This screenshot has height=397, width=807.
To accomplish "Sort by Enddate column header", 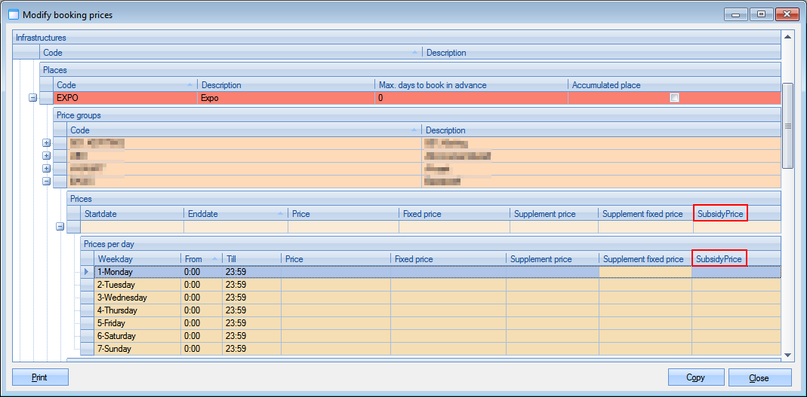I will [x=234, y=214].
